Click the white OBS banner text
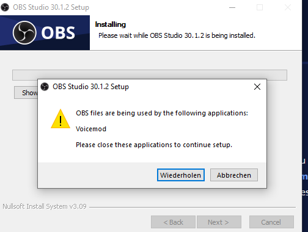 (x=58, y=33)
